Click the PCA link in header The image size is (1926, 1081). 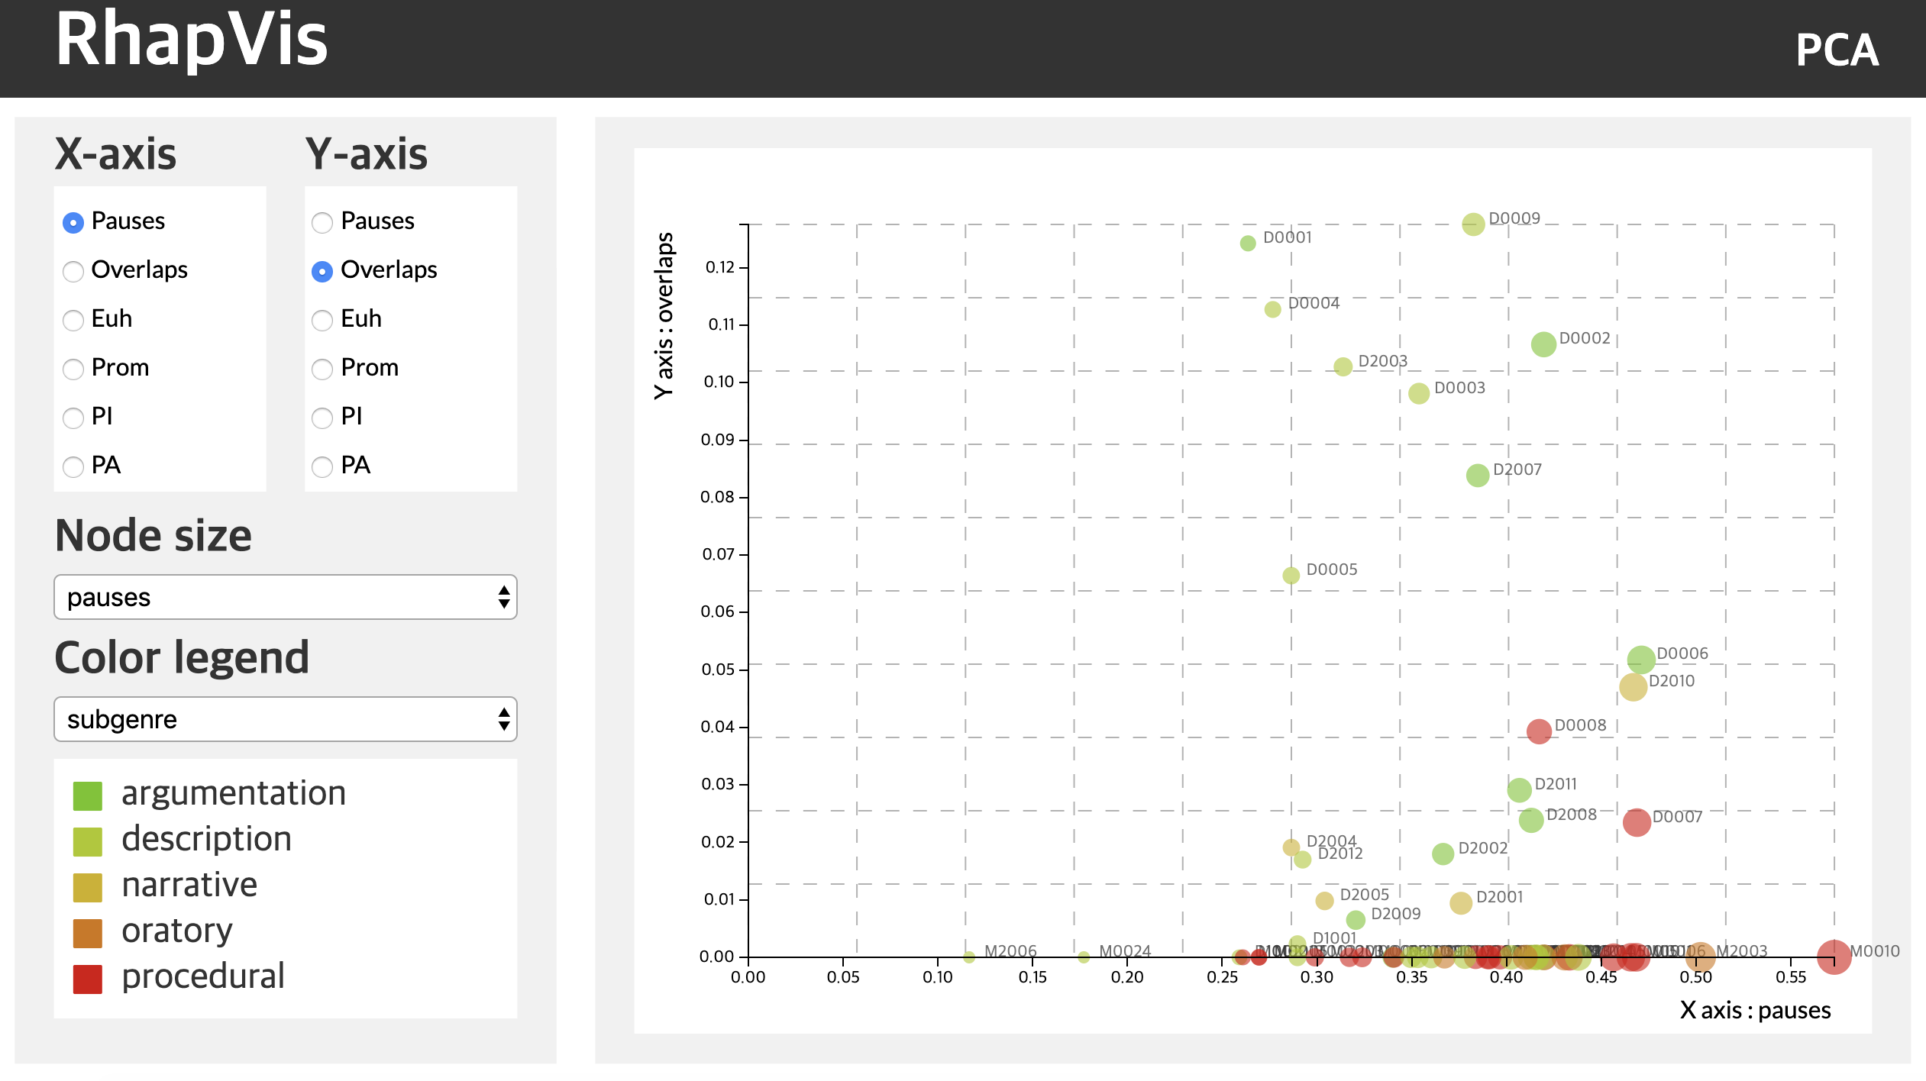coord(1836,50)
